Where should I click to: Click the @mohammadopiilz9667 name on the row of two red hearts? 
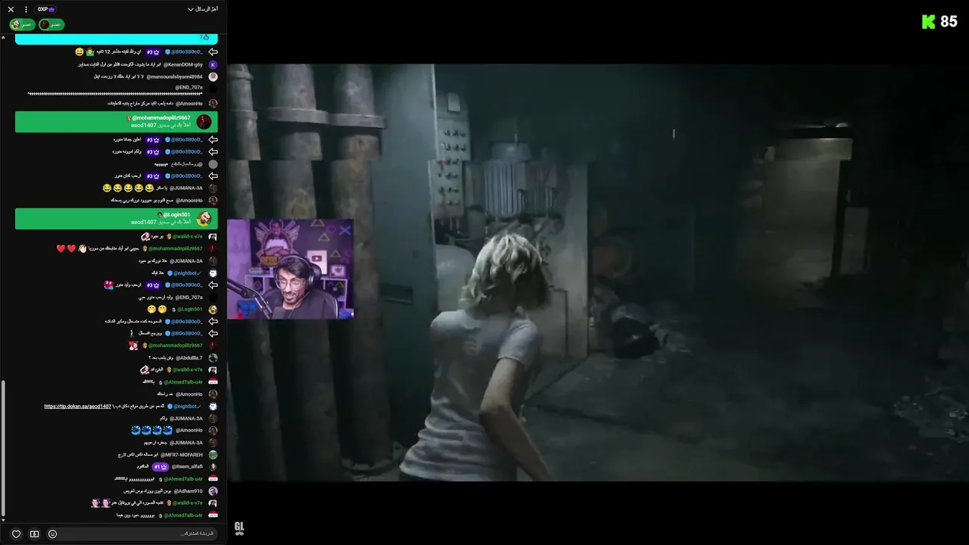176,248
